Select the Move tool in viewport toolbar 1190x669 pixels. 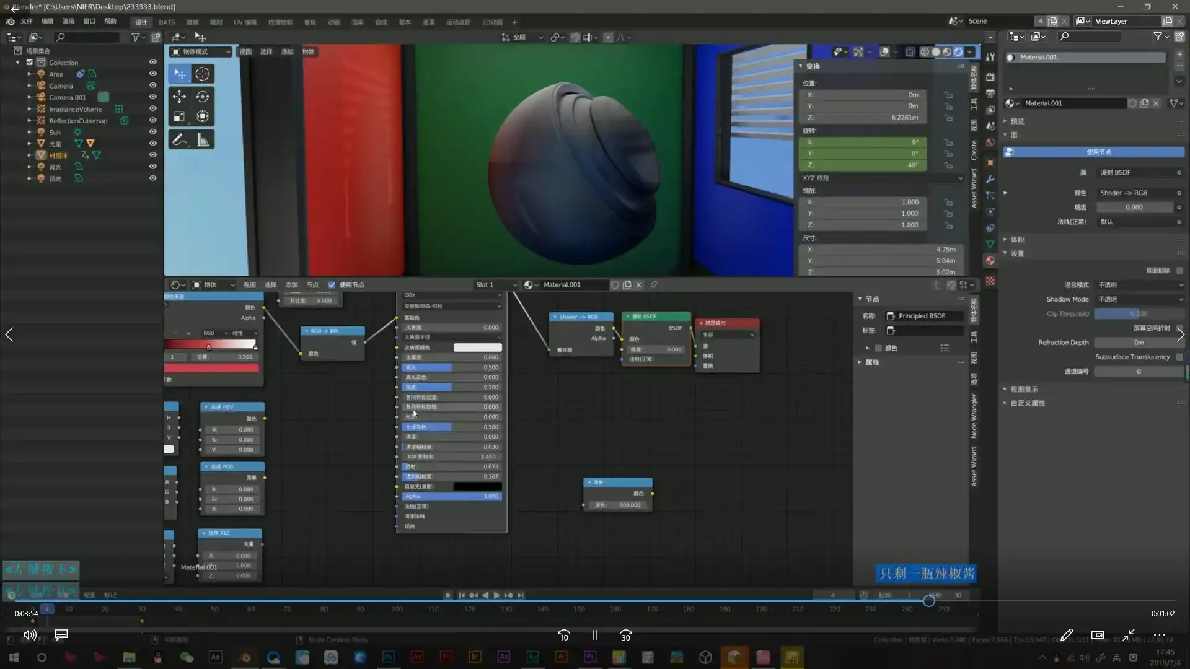pyautogui.click(x=179, y=97)
